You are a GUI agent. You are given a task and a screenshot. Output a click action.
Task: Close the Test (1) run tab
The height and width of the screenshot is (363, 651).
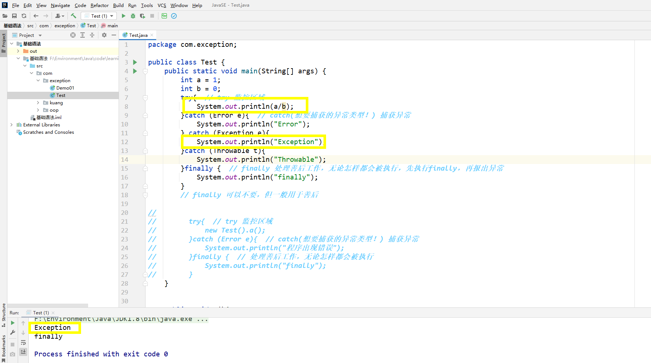53,313
